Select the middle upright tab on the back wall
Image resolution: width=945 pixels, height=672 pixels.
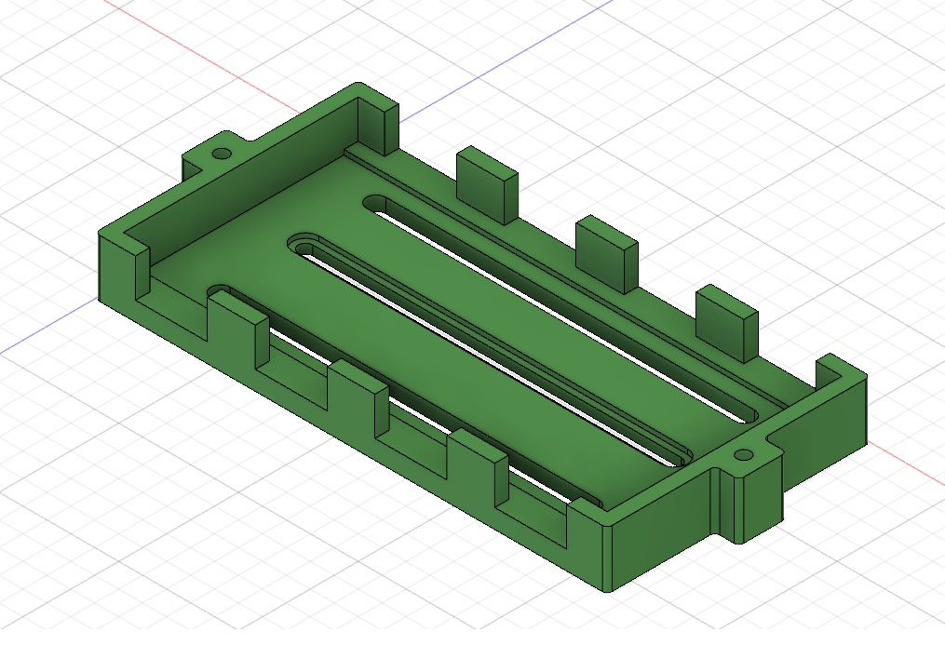pyautogui.click(x=606, y=254)
